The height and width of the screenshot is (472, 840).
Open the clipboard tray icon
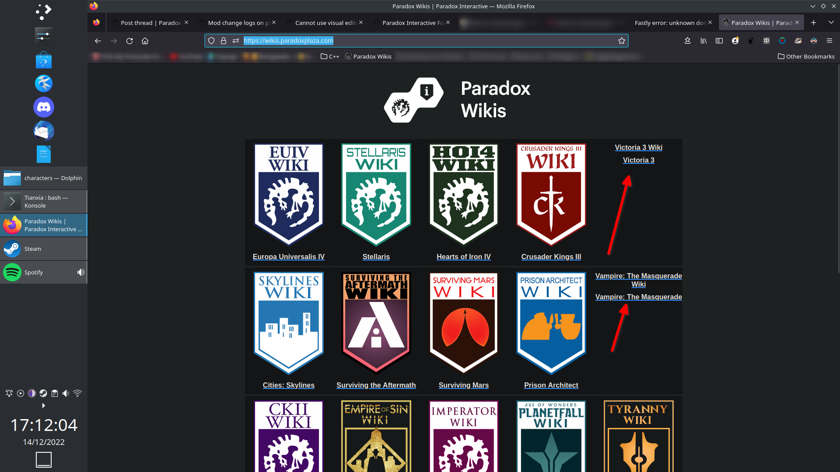[55, 393]
